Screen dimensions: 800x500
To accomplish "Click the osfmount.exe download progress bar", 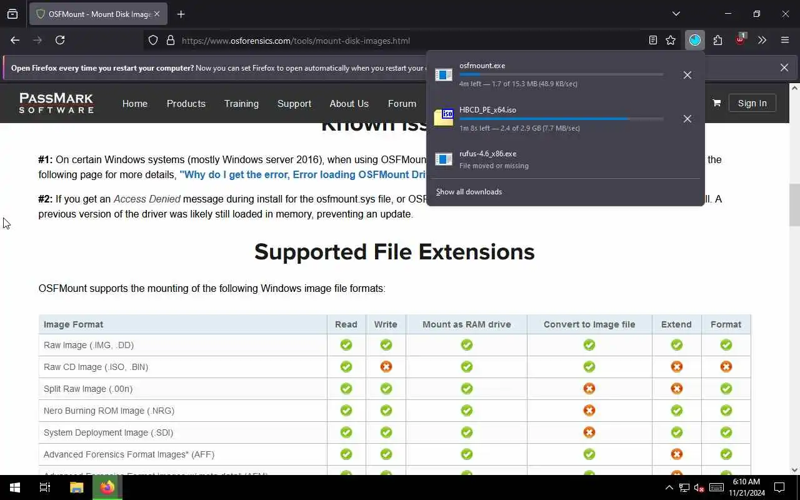I will 561,74.
